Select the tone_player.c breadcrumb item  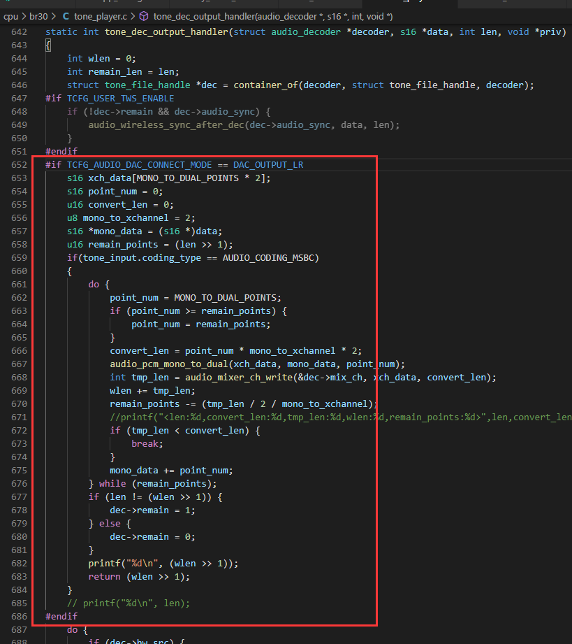(x=101, y=16)
